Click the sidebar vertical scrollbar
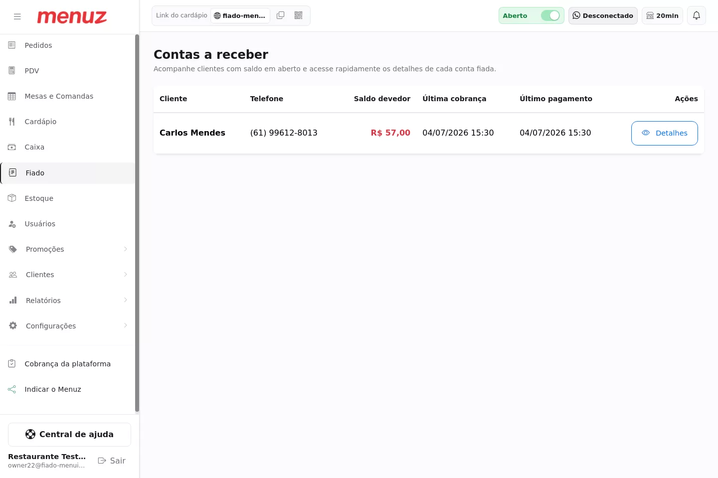This screenshot has height=478, width=718. point(137,223)
